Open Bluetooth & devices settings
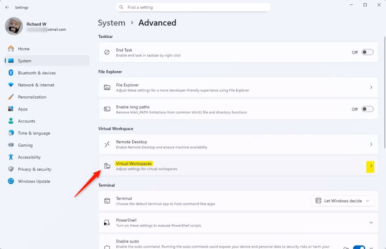The width and height of the screenshot is (386, 249). point(47,73)
